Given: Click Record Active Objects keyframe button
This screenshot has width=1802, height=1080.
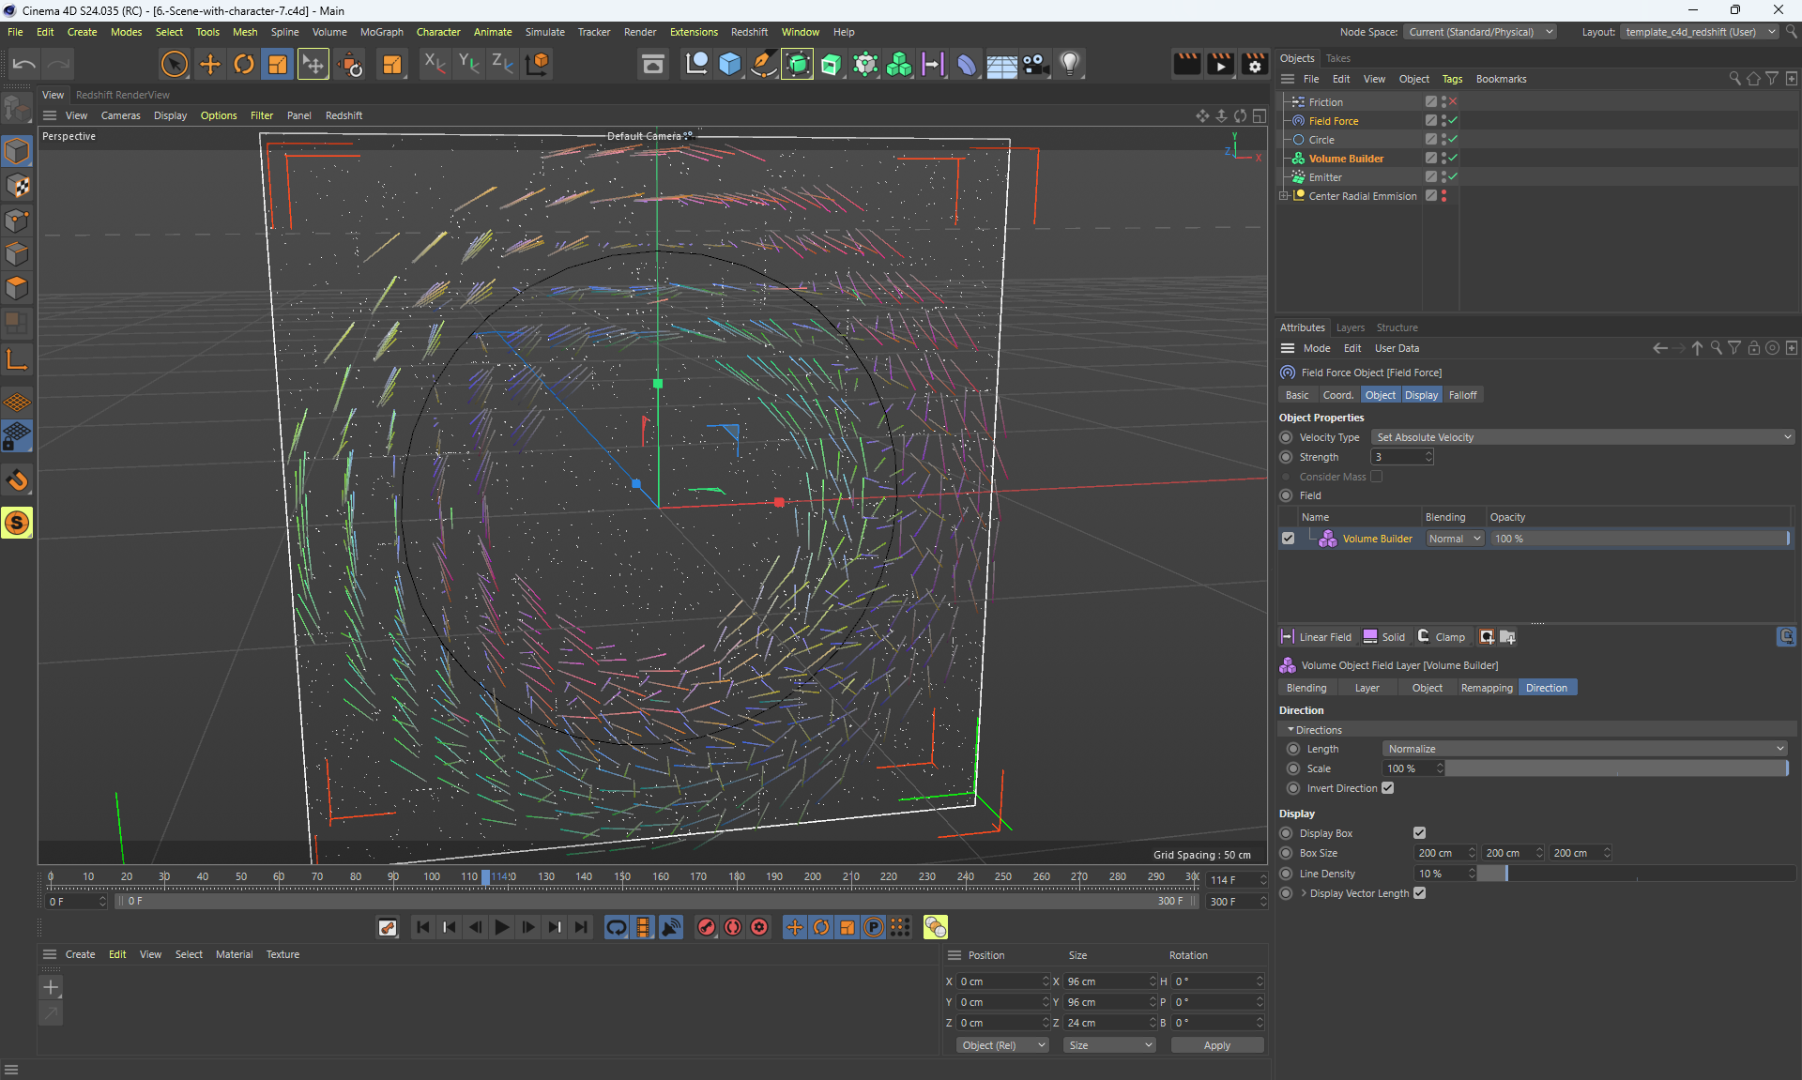Looking at the screenshot, I should pyautogui.click(x=707, y=927).
